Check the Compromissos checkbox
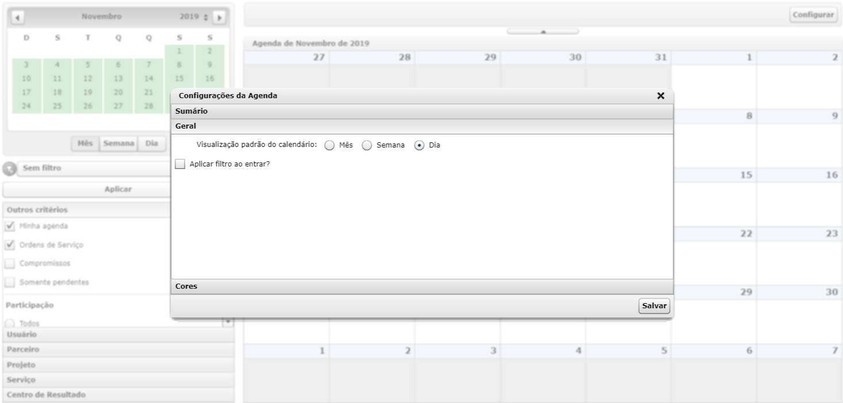The image size is (843, 403). pyautogui.click(x=10, y=264)
